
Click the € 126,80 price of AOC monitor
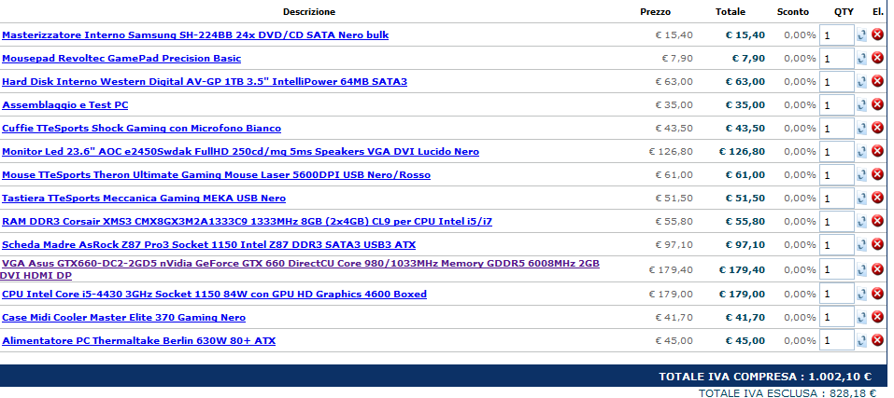pyautogui.click(x=671, y=152)
